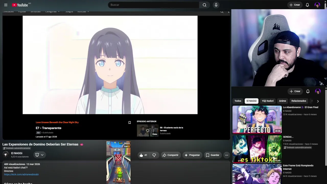The height and width of the screenshot is (184, 327).
Task: Click the 20:08 duration badge
Action: (278, 131)
